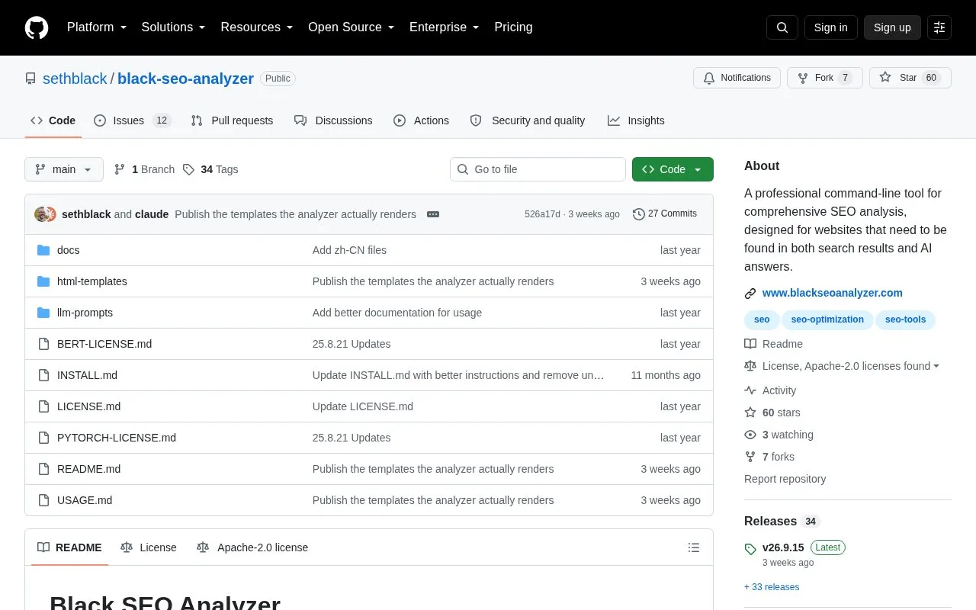The height and width of the screenshot is (610, 976).
Task: Click the sethblack avatar image
Action: click(41, 214)
